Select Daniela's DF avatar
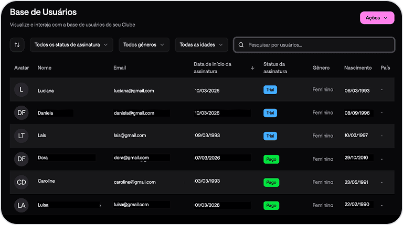This screenshot has width=403, height=225. (21, 113)
